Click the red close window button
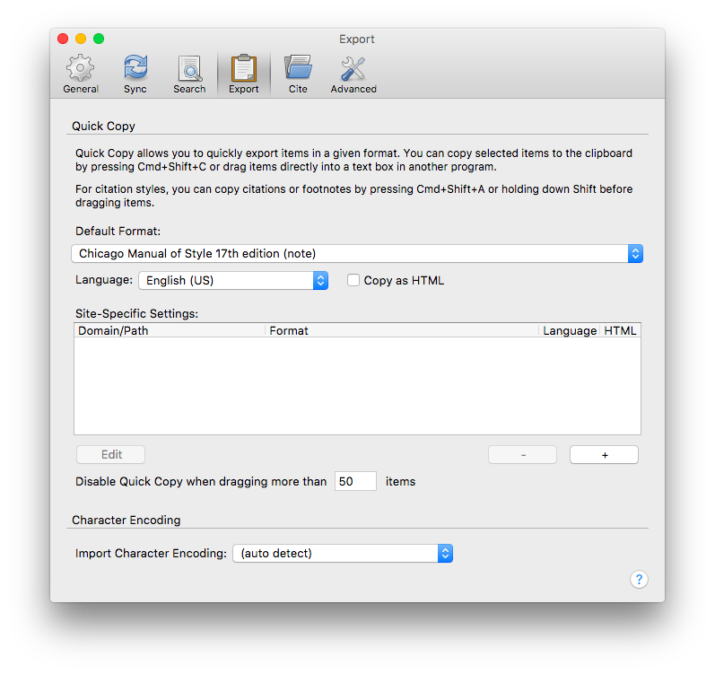Viewport: 715px width, 674px height. coord(63,39)
